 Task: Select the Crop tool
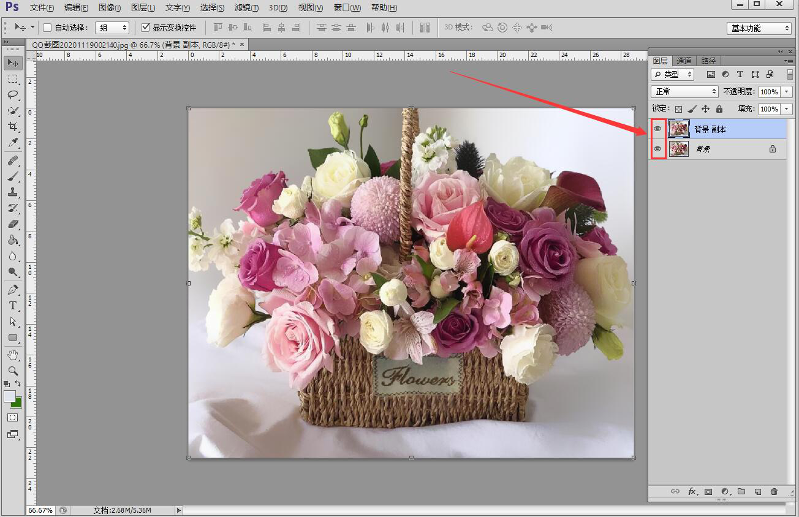click(x=12, y=127)
